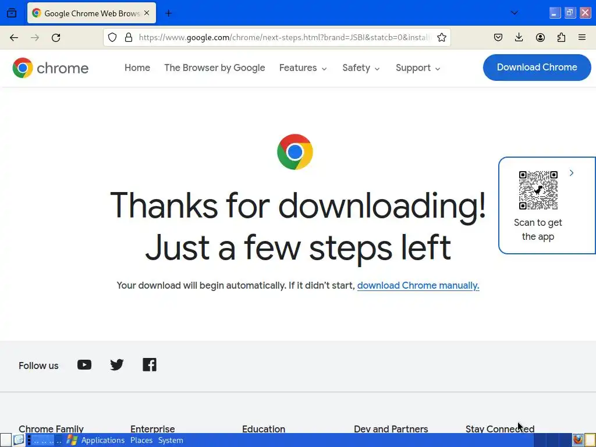Open the Applications menu in taskbar
The width and height of the screenshot is (596, 447).
coord(102,440)
